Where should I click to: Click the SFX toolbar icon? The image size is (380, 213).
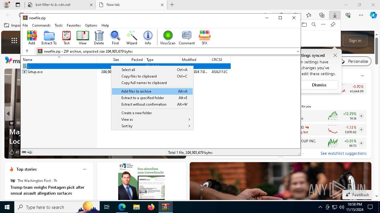205,38
